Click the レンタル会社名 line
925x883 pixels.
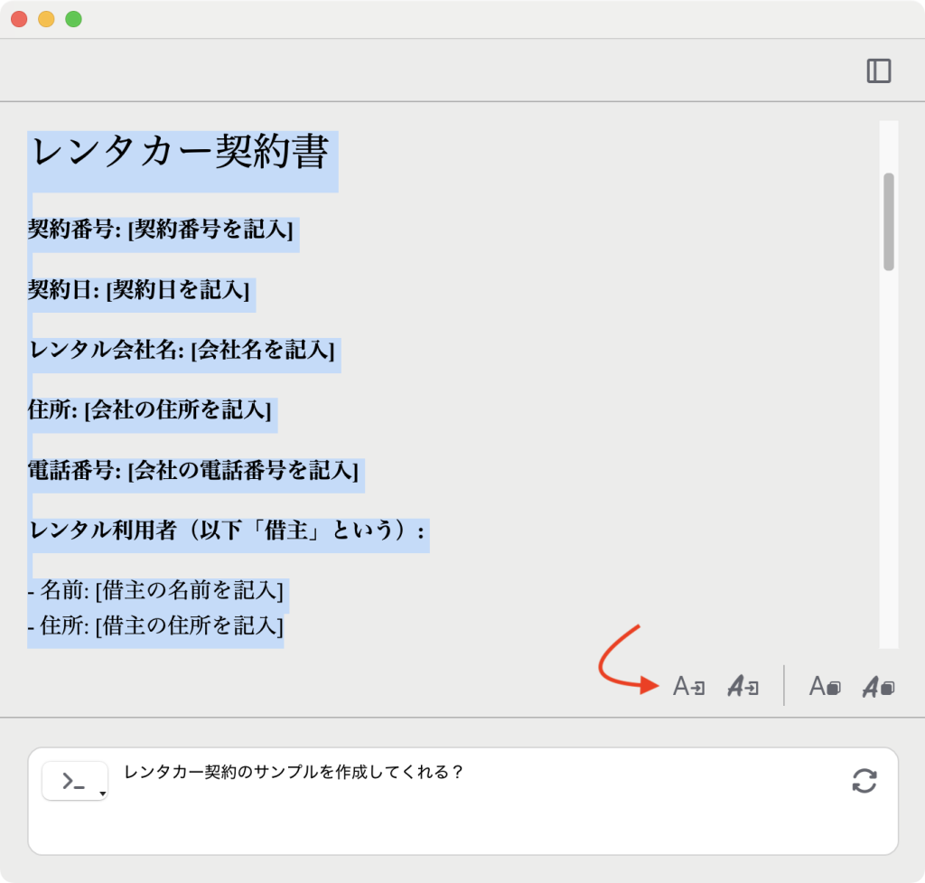pos(182,351)
